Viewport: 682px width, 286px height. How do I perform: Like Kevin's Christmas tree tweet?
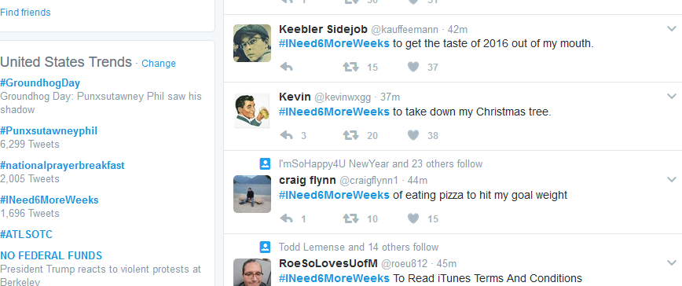pyautogui.click(x=413, y=135)
